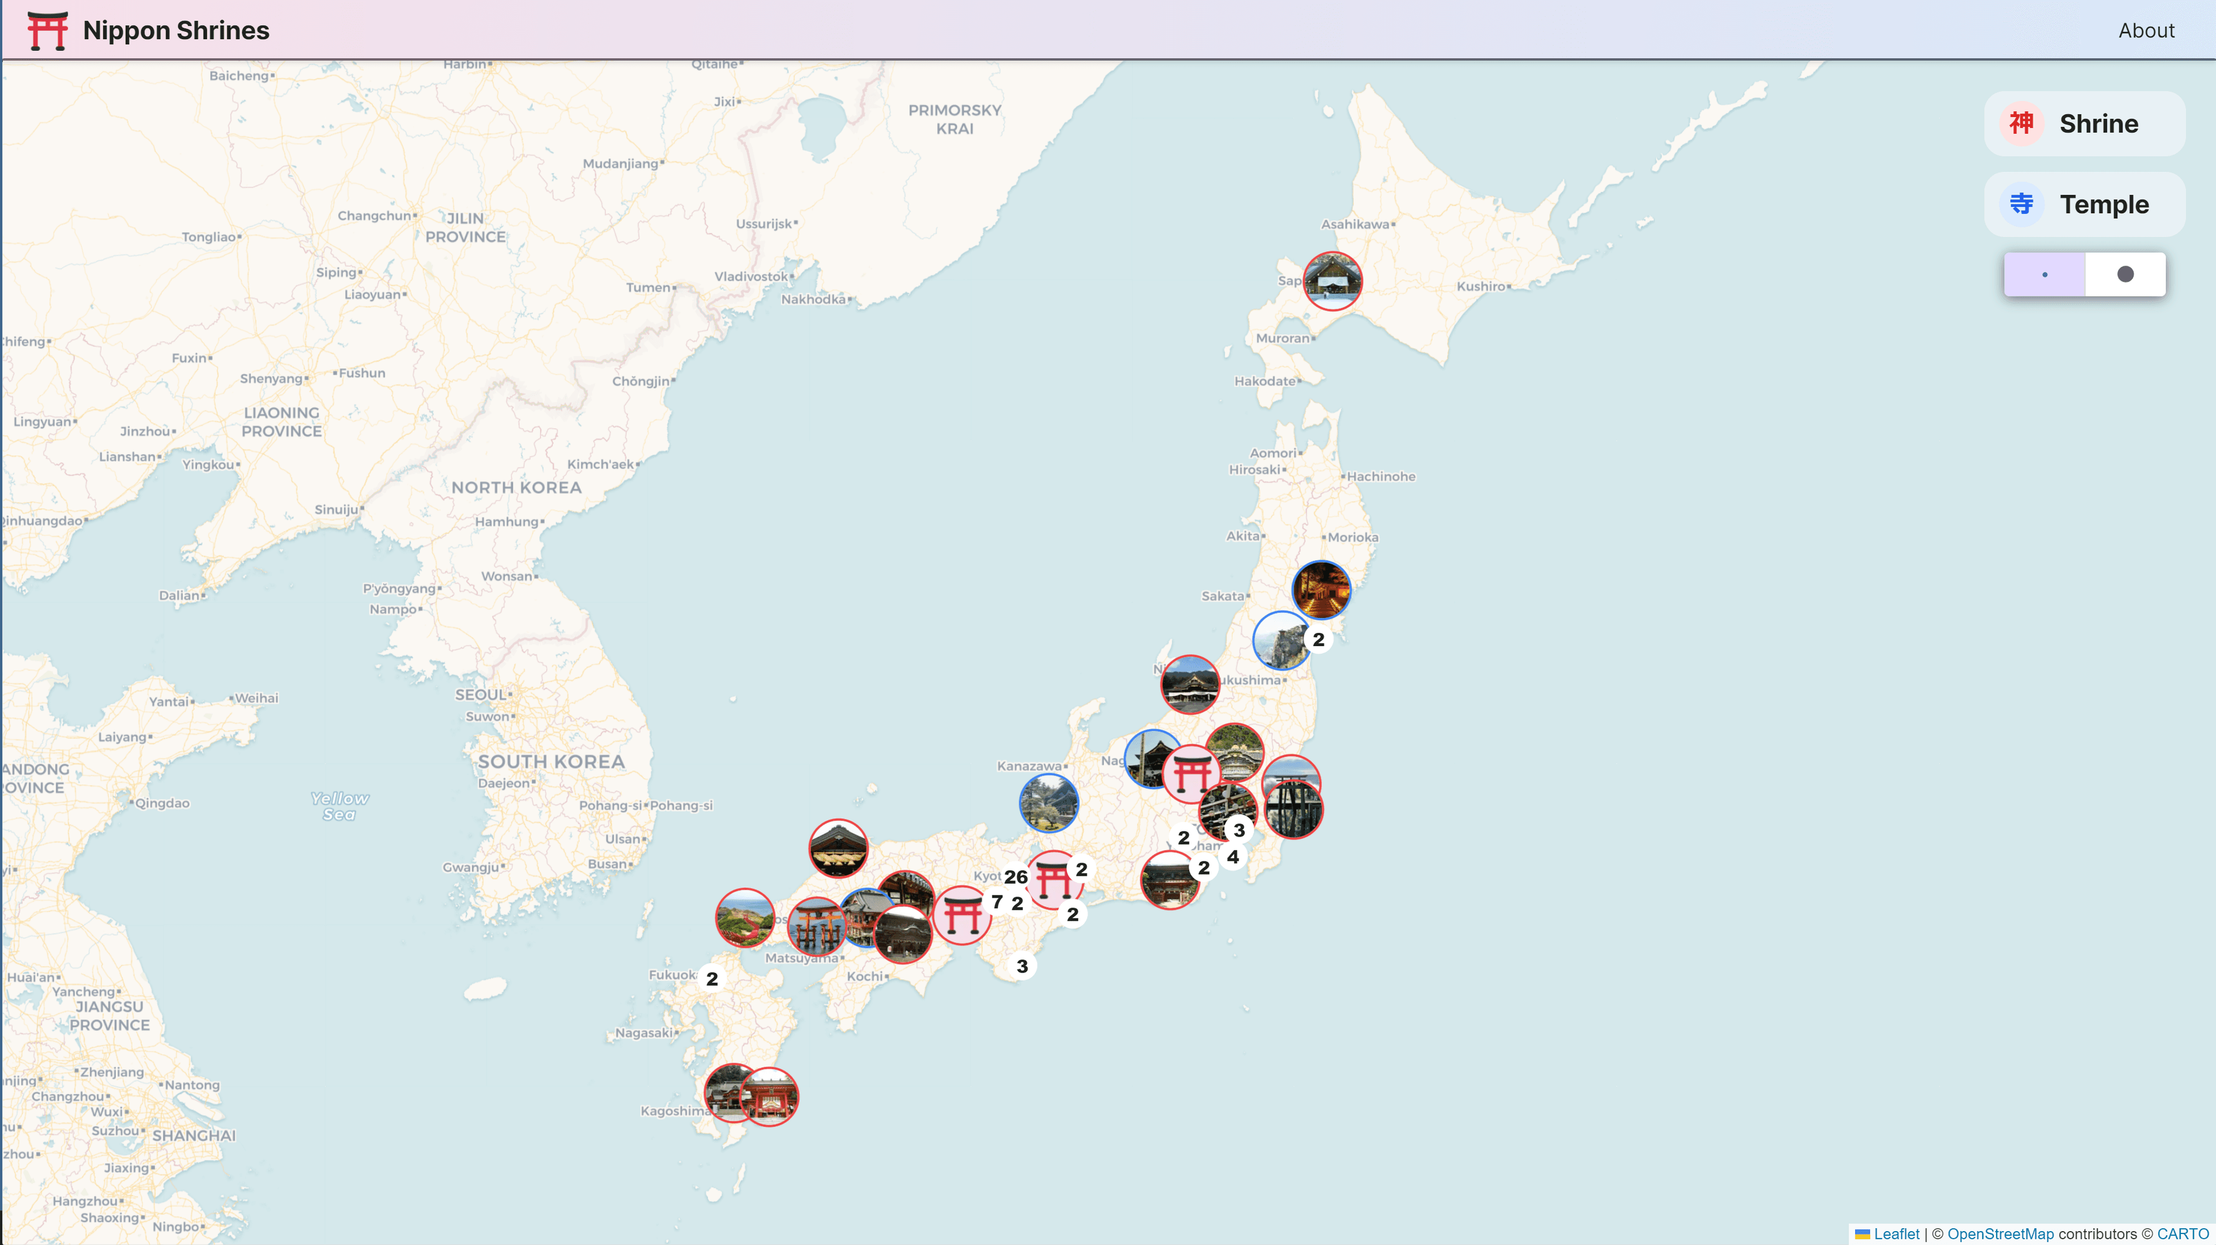Screen dimensions: 2216x1245
Task: Click the NORTH KOREA country label
Action: [517, 487]
